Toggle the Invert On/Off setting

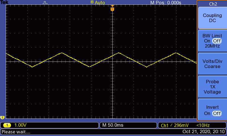pos(212,110)
